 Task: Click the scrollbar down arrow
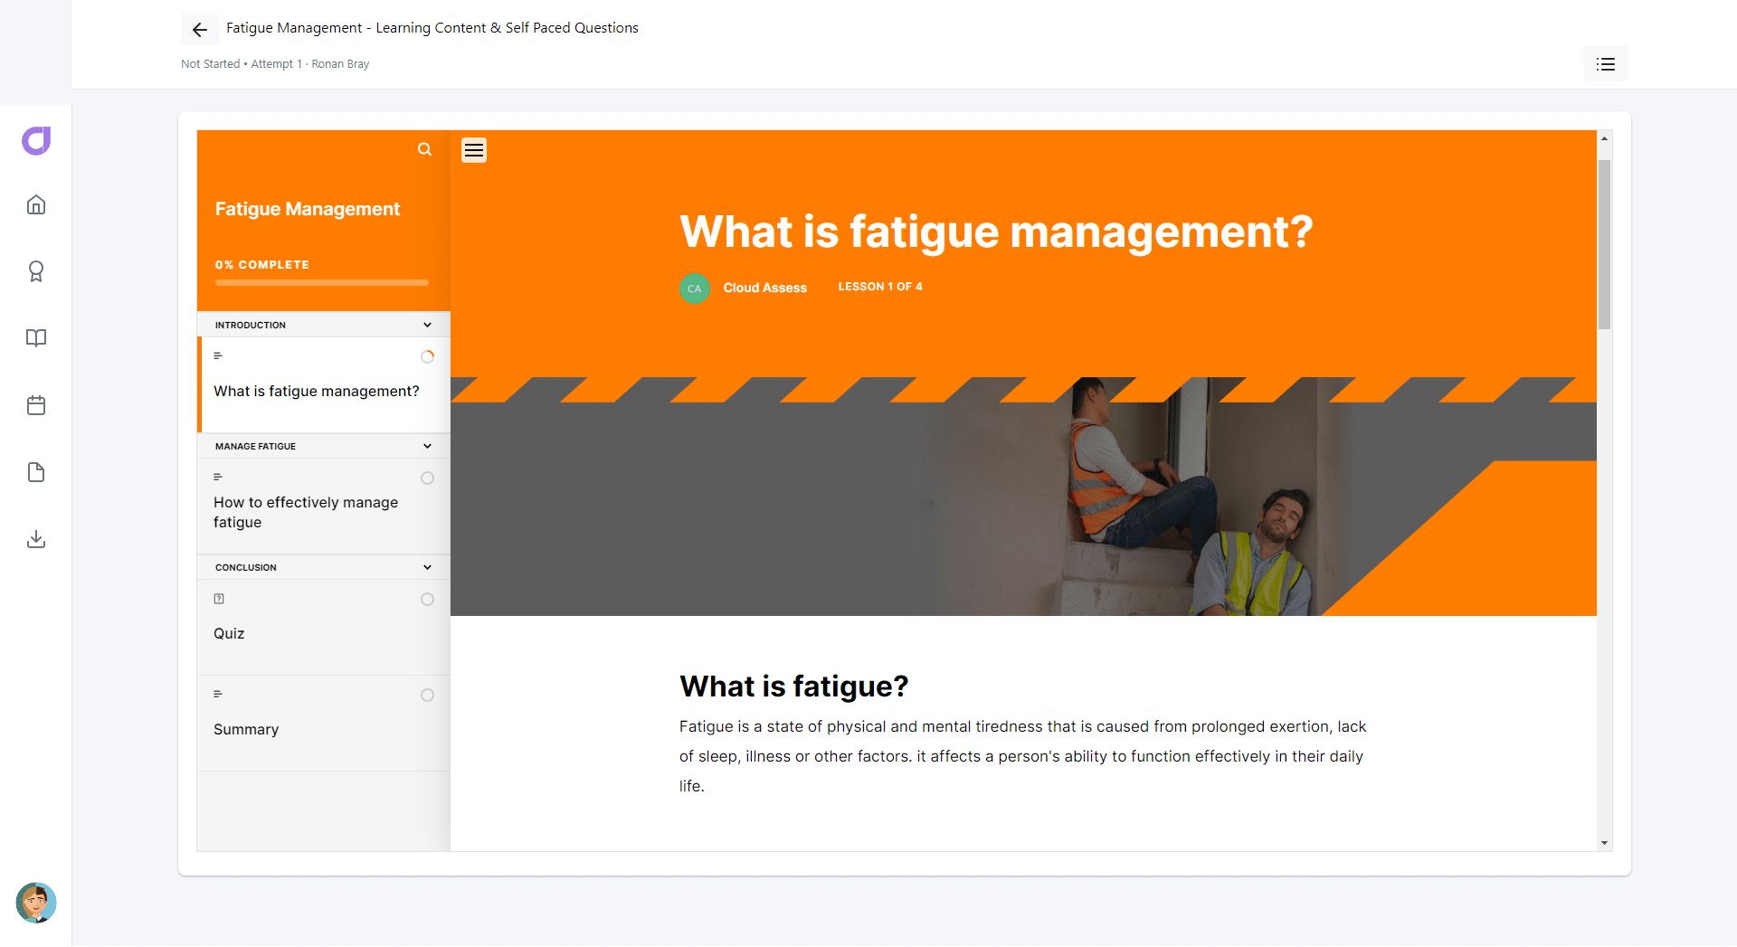point(1604,843)
